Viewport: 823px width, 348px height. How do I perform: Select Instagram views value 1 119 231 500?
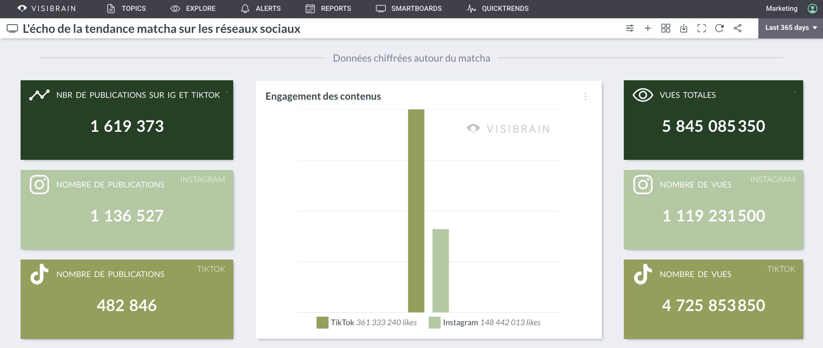point(713,216)
